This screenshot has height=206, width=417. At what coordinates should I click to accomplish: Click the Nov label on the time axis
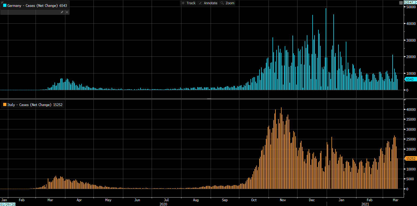pos(283,200)
